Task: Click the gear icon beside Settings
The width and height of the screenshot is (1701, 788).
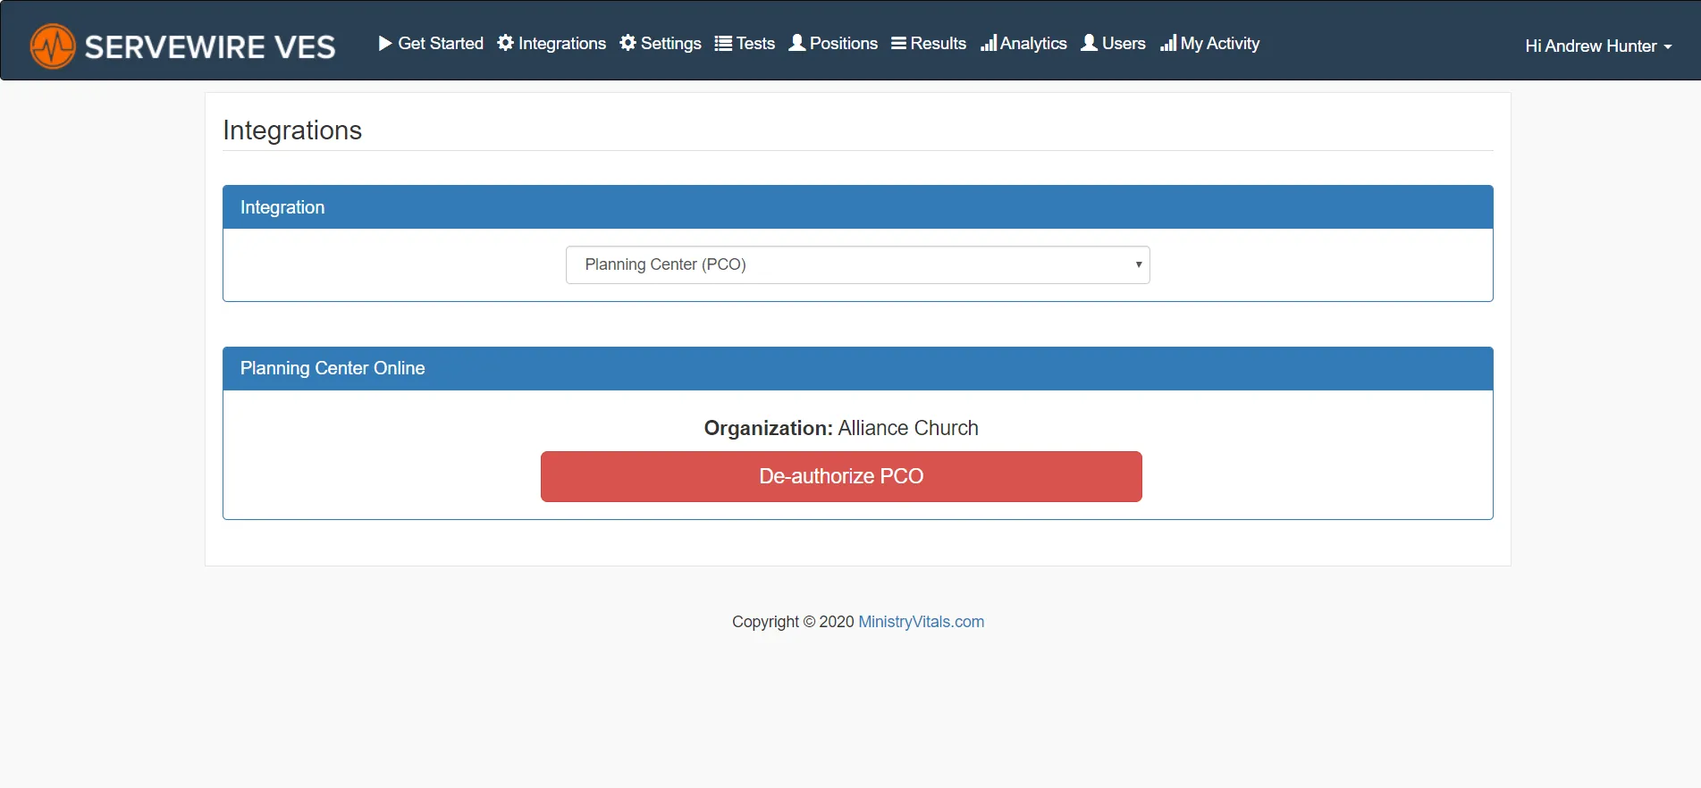Action: click(x=628, y=43)
